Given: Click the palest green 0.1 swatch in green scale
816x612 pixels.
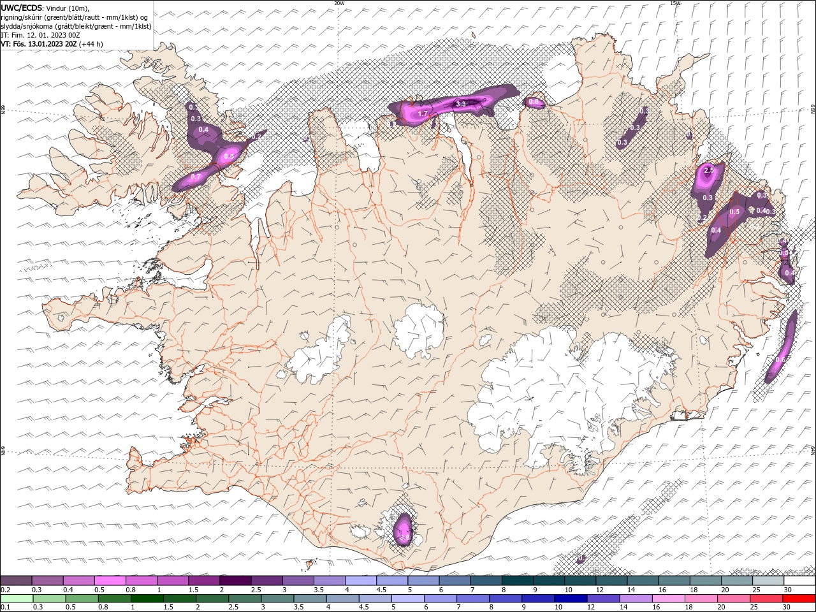Looking at the screenshot, I should coord(17,599).
